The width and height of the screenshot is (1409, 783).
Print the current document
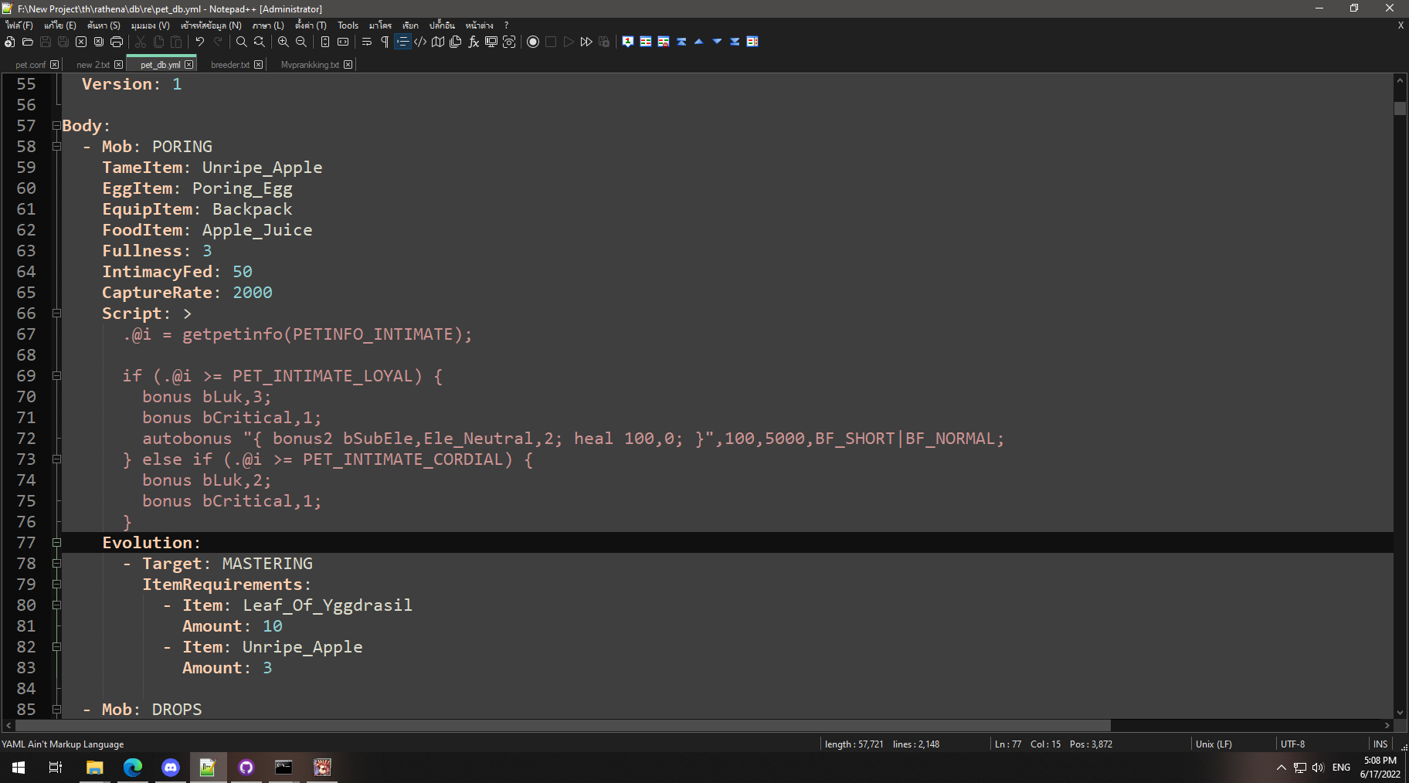[117, 42]
